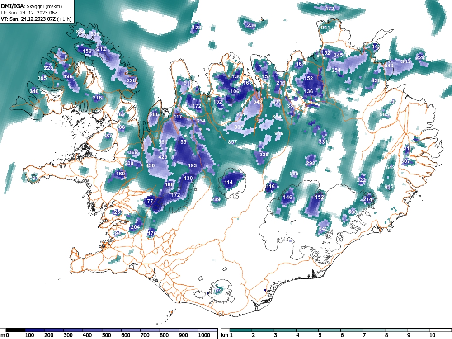Viewport: 452px width, 339px height.
Task: Click the visibility value 542
Action: 323,229
